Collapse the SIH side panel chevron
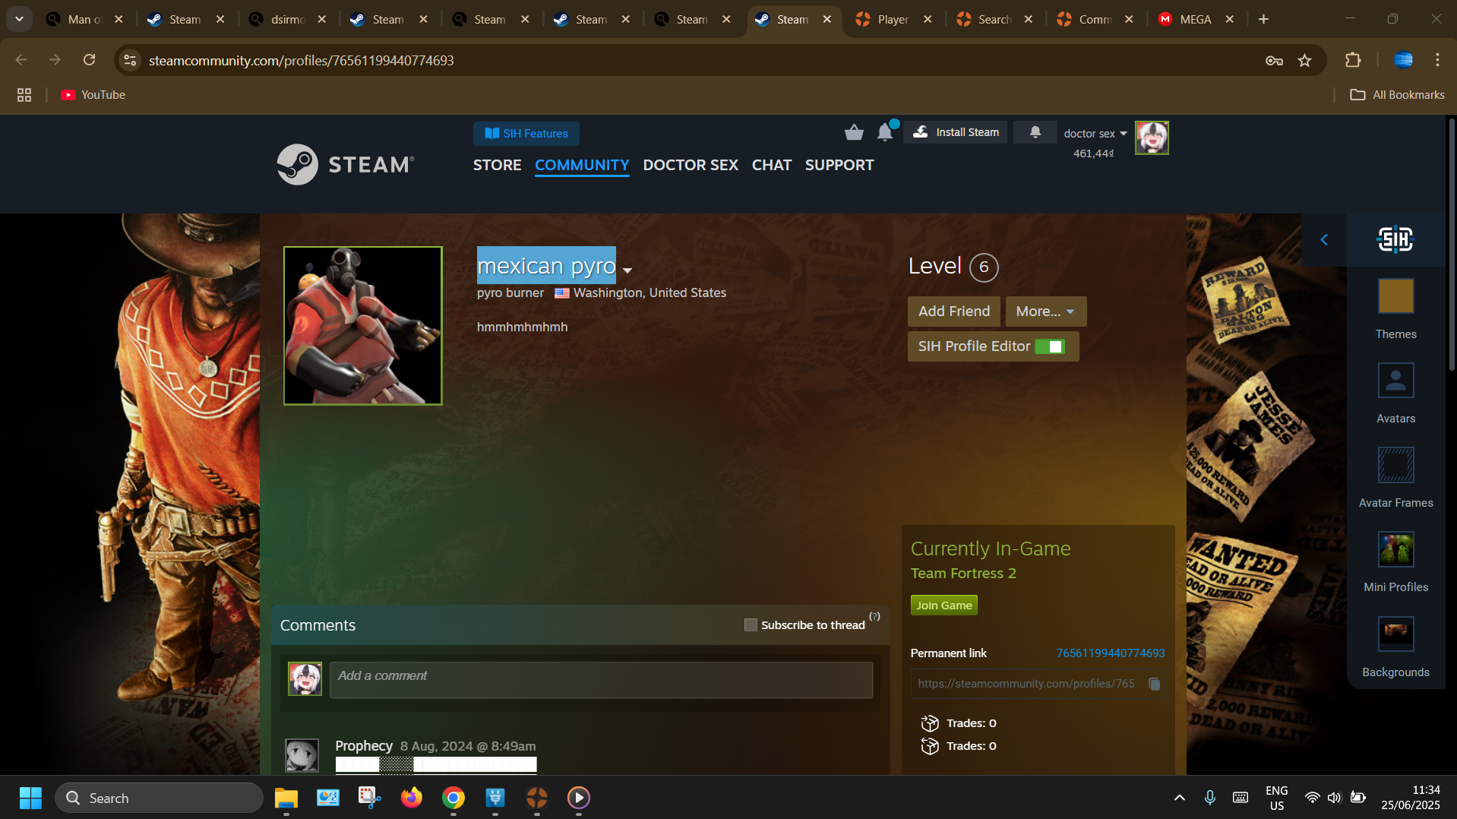The width and height of the screenshot is (1457, 819). click(1324, 240)
